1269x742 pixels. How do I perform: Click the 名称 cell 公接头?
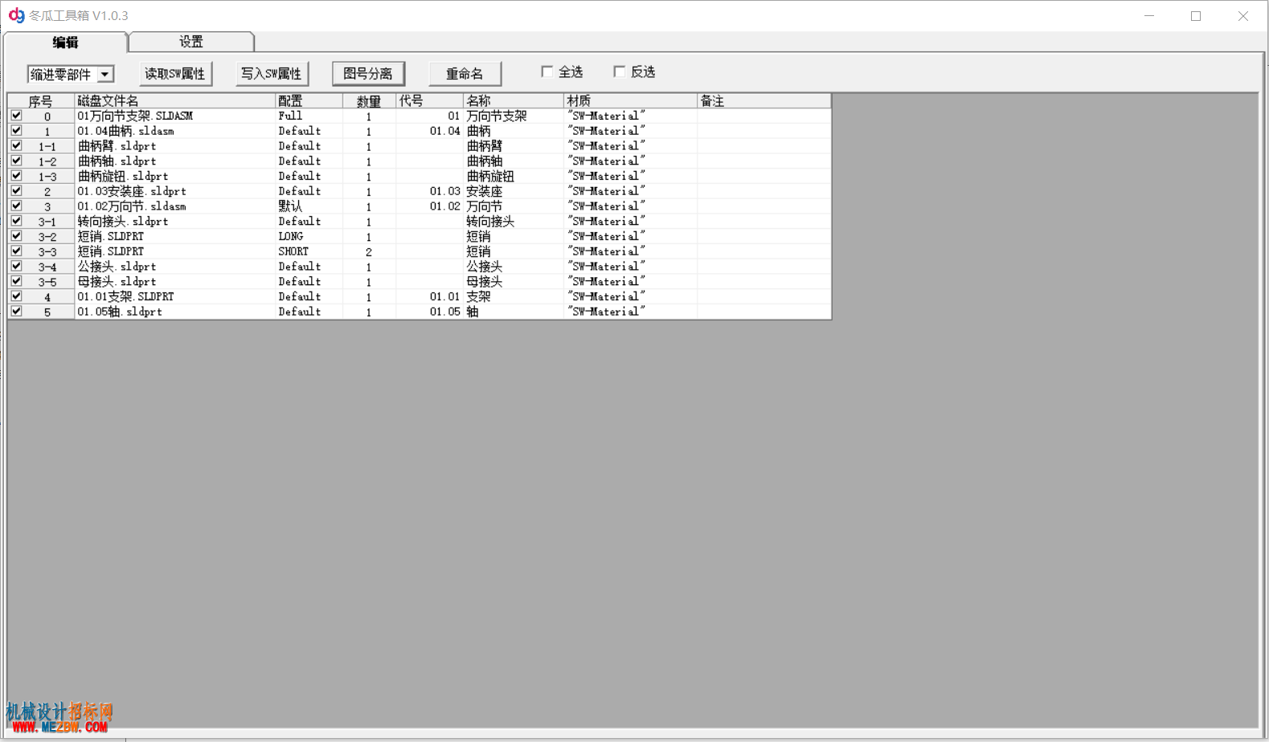[514, 267]
